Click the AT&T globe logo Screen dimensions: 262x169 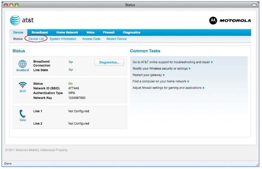(15, 20)
